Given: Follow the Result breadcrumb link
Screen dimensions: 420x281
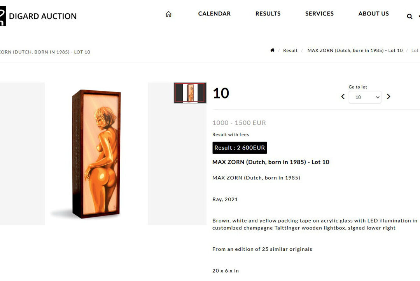Looking at the screenshot, I should [x=290, y=51].
